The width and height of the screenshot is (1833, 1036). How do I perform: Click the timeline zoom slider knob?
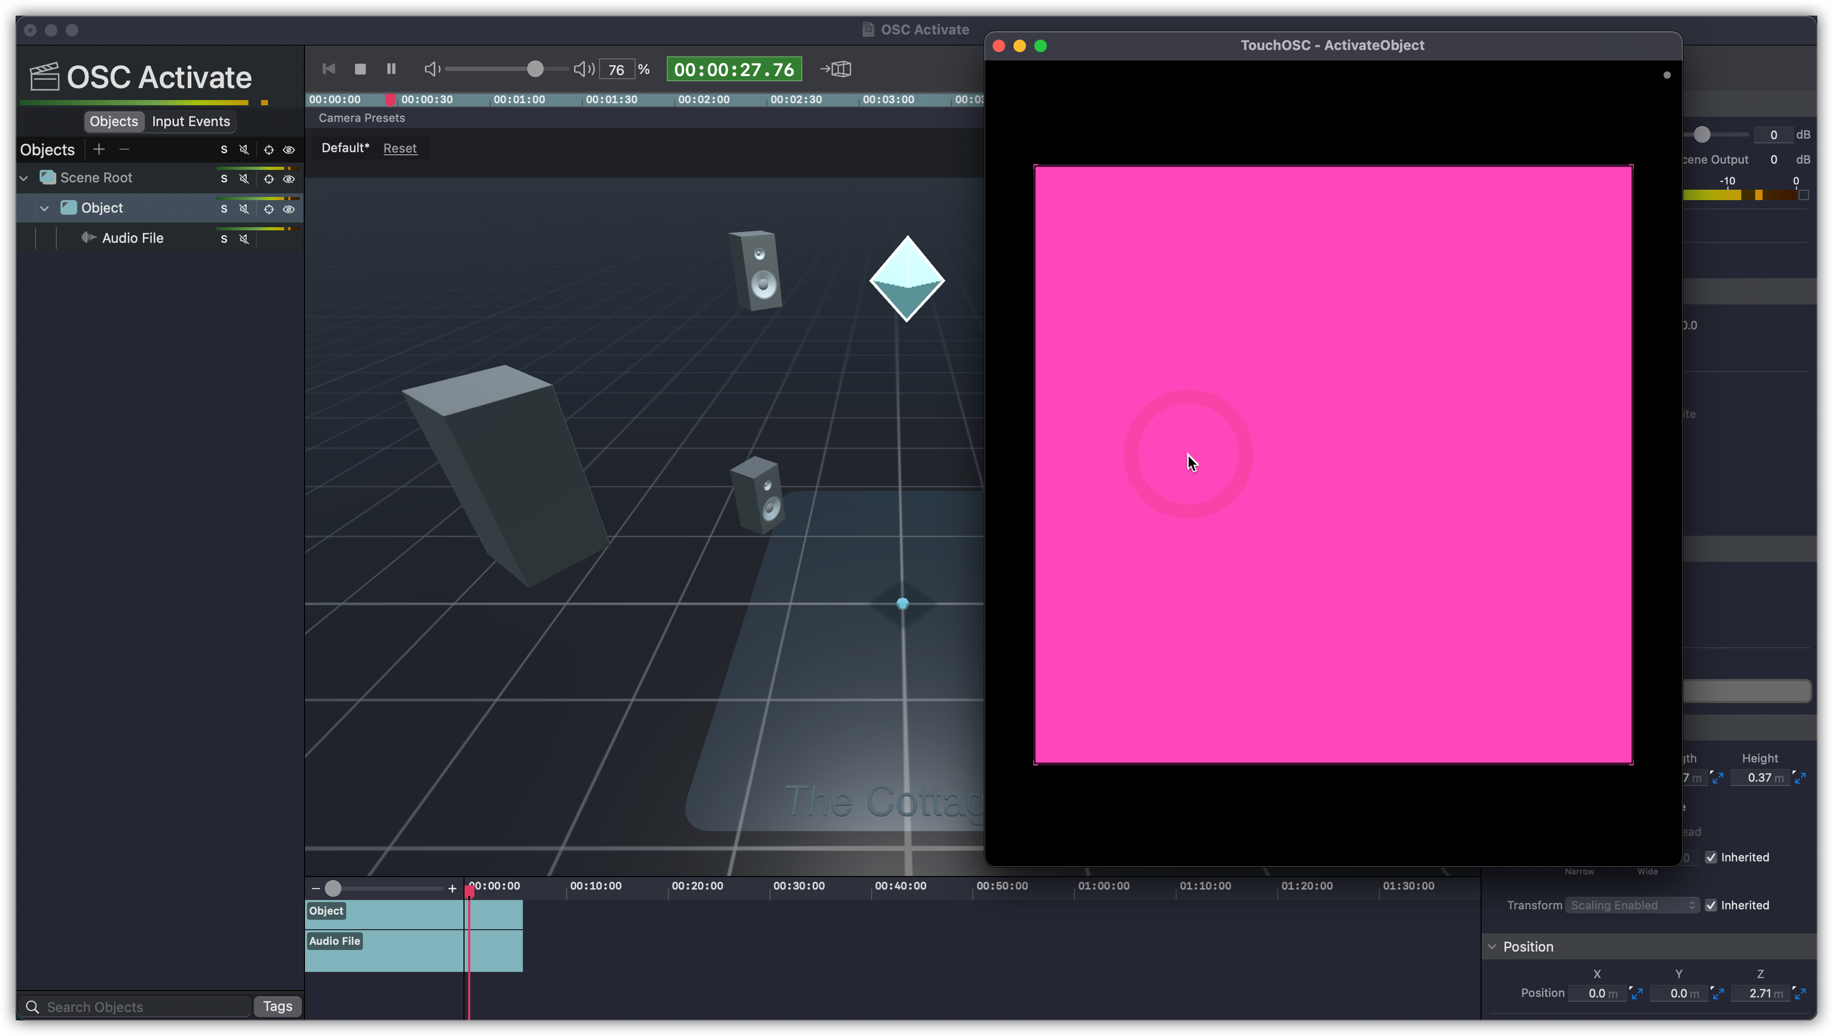(x=333, y=888)
